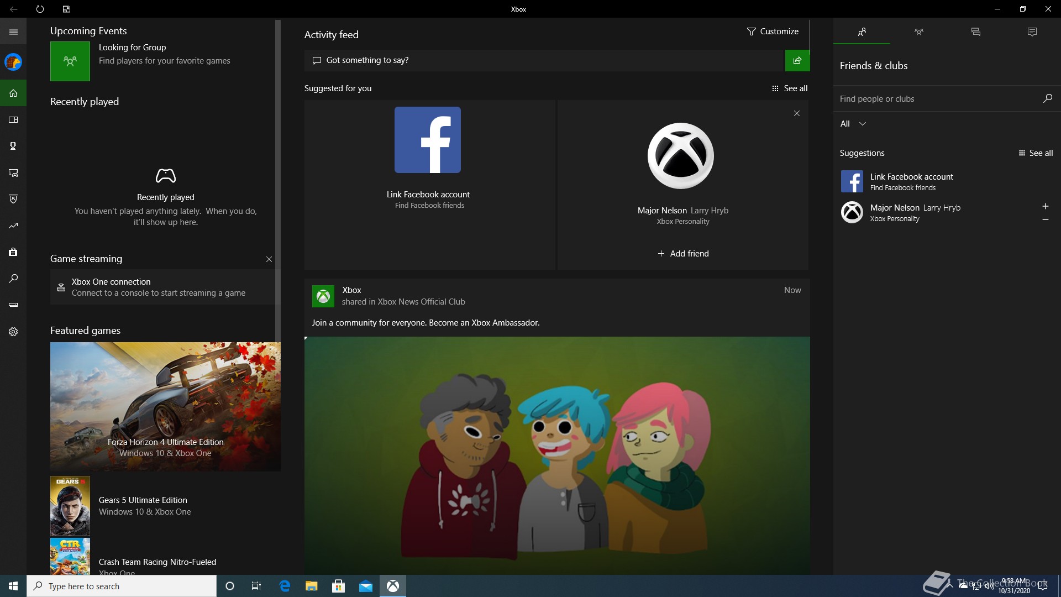Open Console connection icon in sidebar
The height and width of the screenshot is (597, 1061).
tap(13, 305)
